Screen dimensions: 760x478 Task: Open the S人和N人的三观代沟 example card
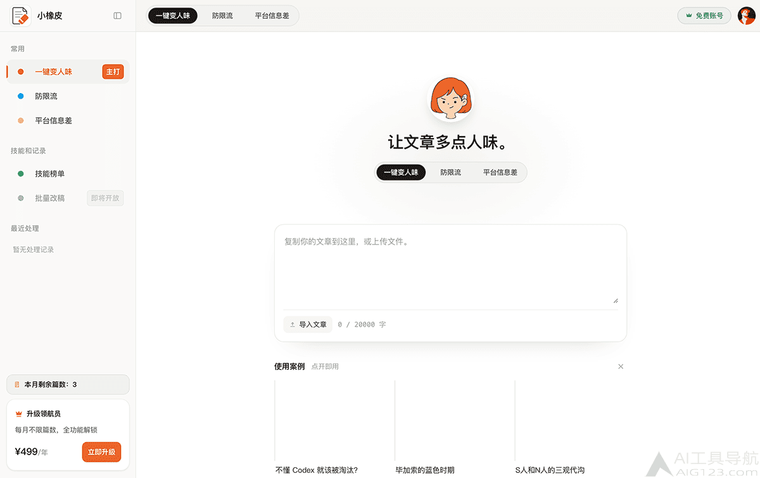574,427
